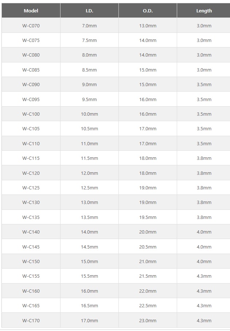Click the 20.5mm O.D. cell
The height and width of the screenshot is (331, 230).
(148, 247)
